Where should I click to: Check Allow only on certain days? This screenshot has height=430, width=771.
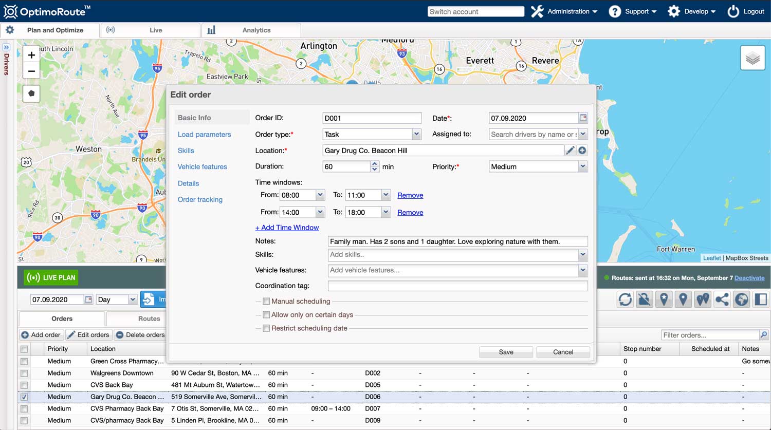(266, 314)
